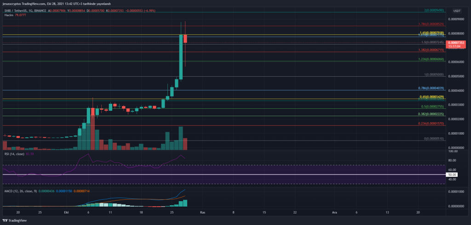Select the 1.5(0.00007245) Fibonacci level label
This screenshot has height=225, width=471.
[x=433, y=42]
